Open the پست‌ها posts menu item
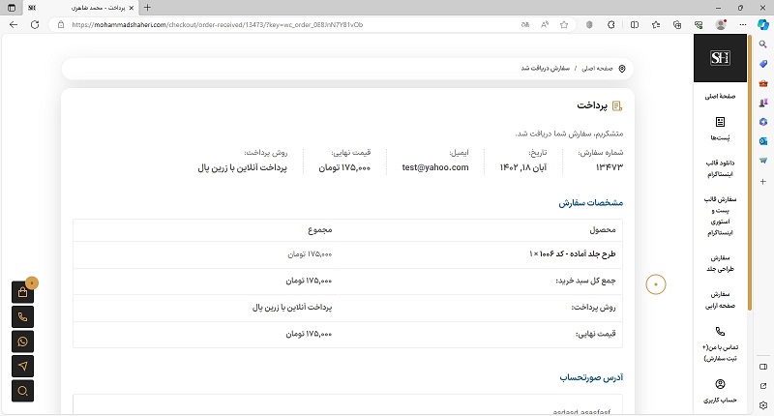 [720, 129]
